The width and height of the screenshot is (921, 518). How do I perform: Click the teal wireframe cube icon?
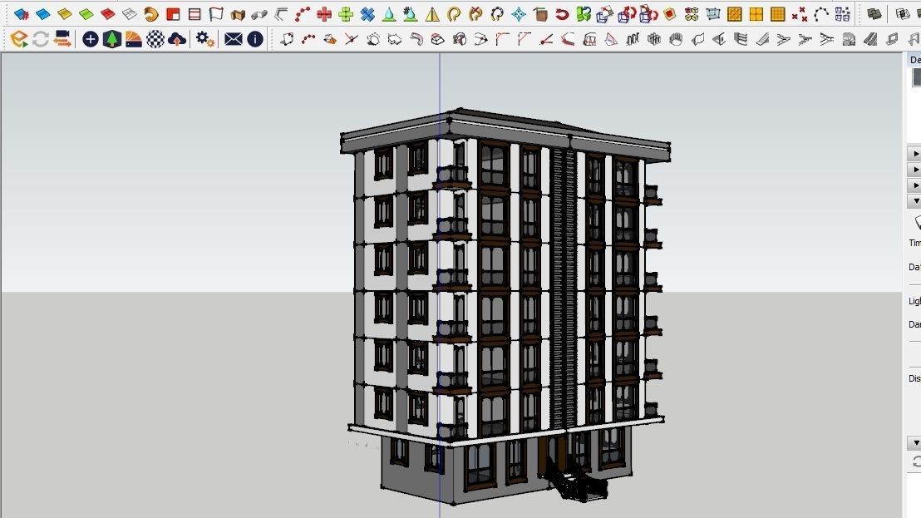click(713, 13)
